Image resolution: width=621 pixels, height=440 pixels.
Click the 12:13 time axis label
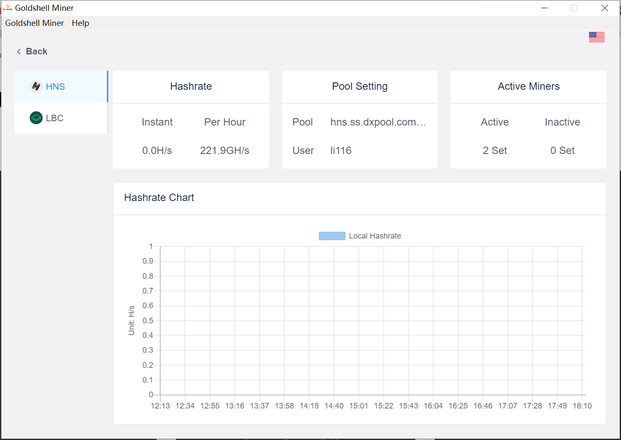click(160, 406)
